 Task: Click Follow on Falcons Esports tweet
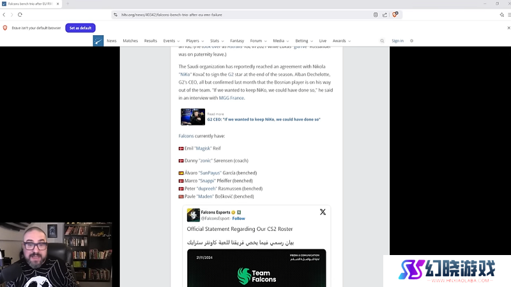point(238,219)
